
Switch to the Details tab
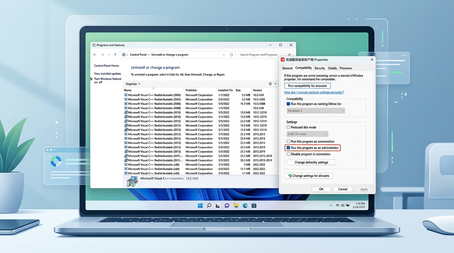[x=332, y=68]
